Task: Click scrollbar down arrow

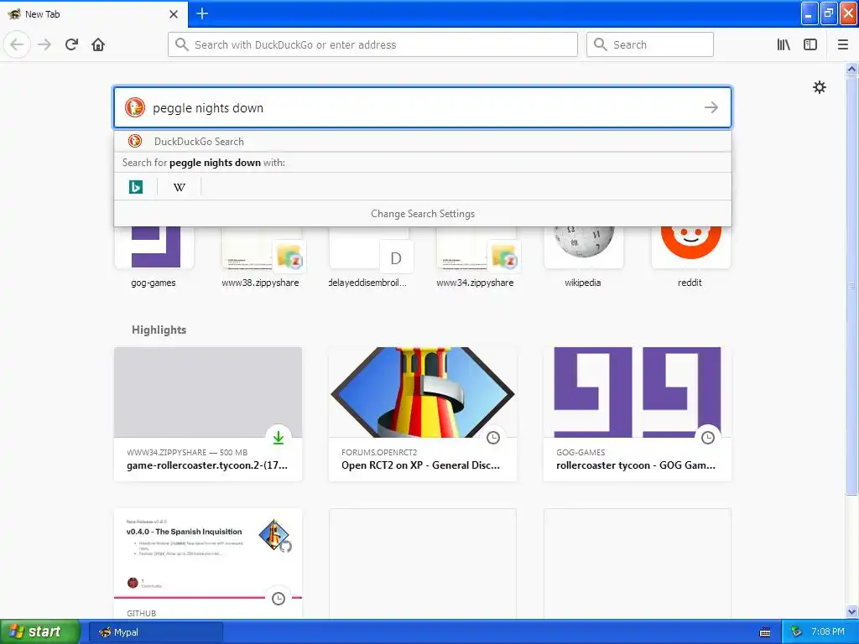Action: [851, 611]
